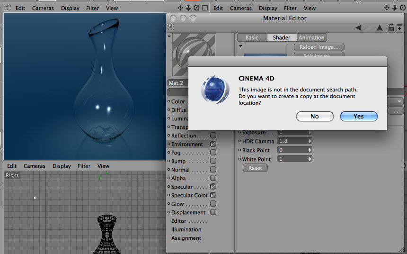Click the Right viewport label
Viewport: 407px width, 254px height.
click(12, 175)
